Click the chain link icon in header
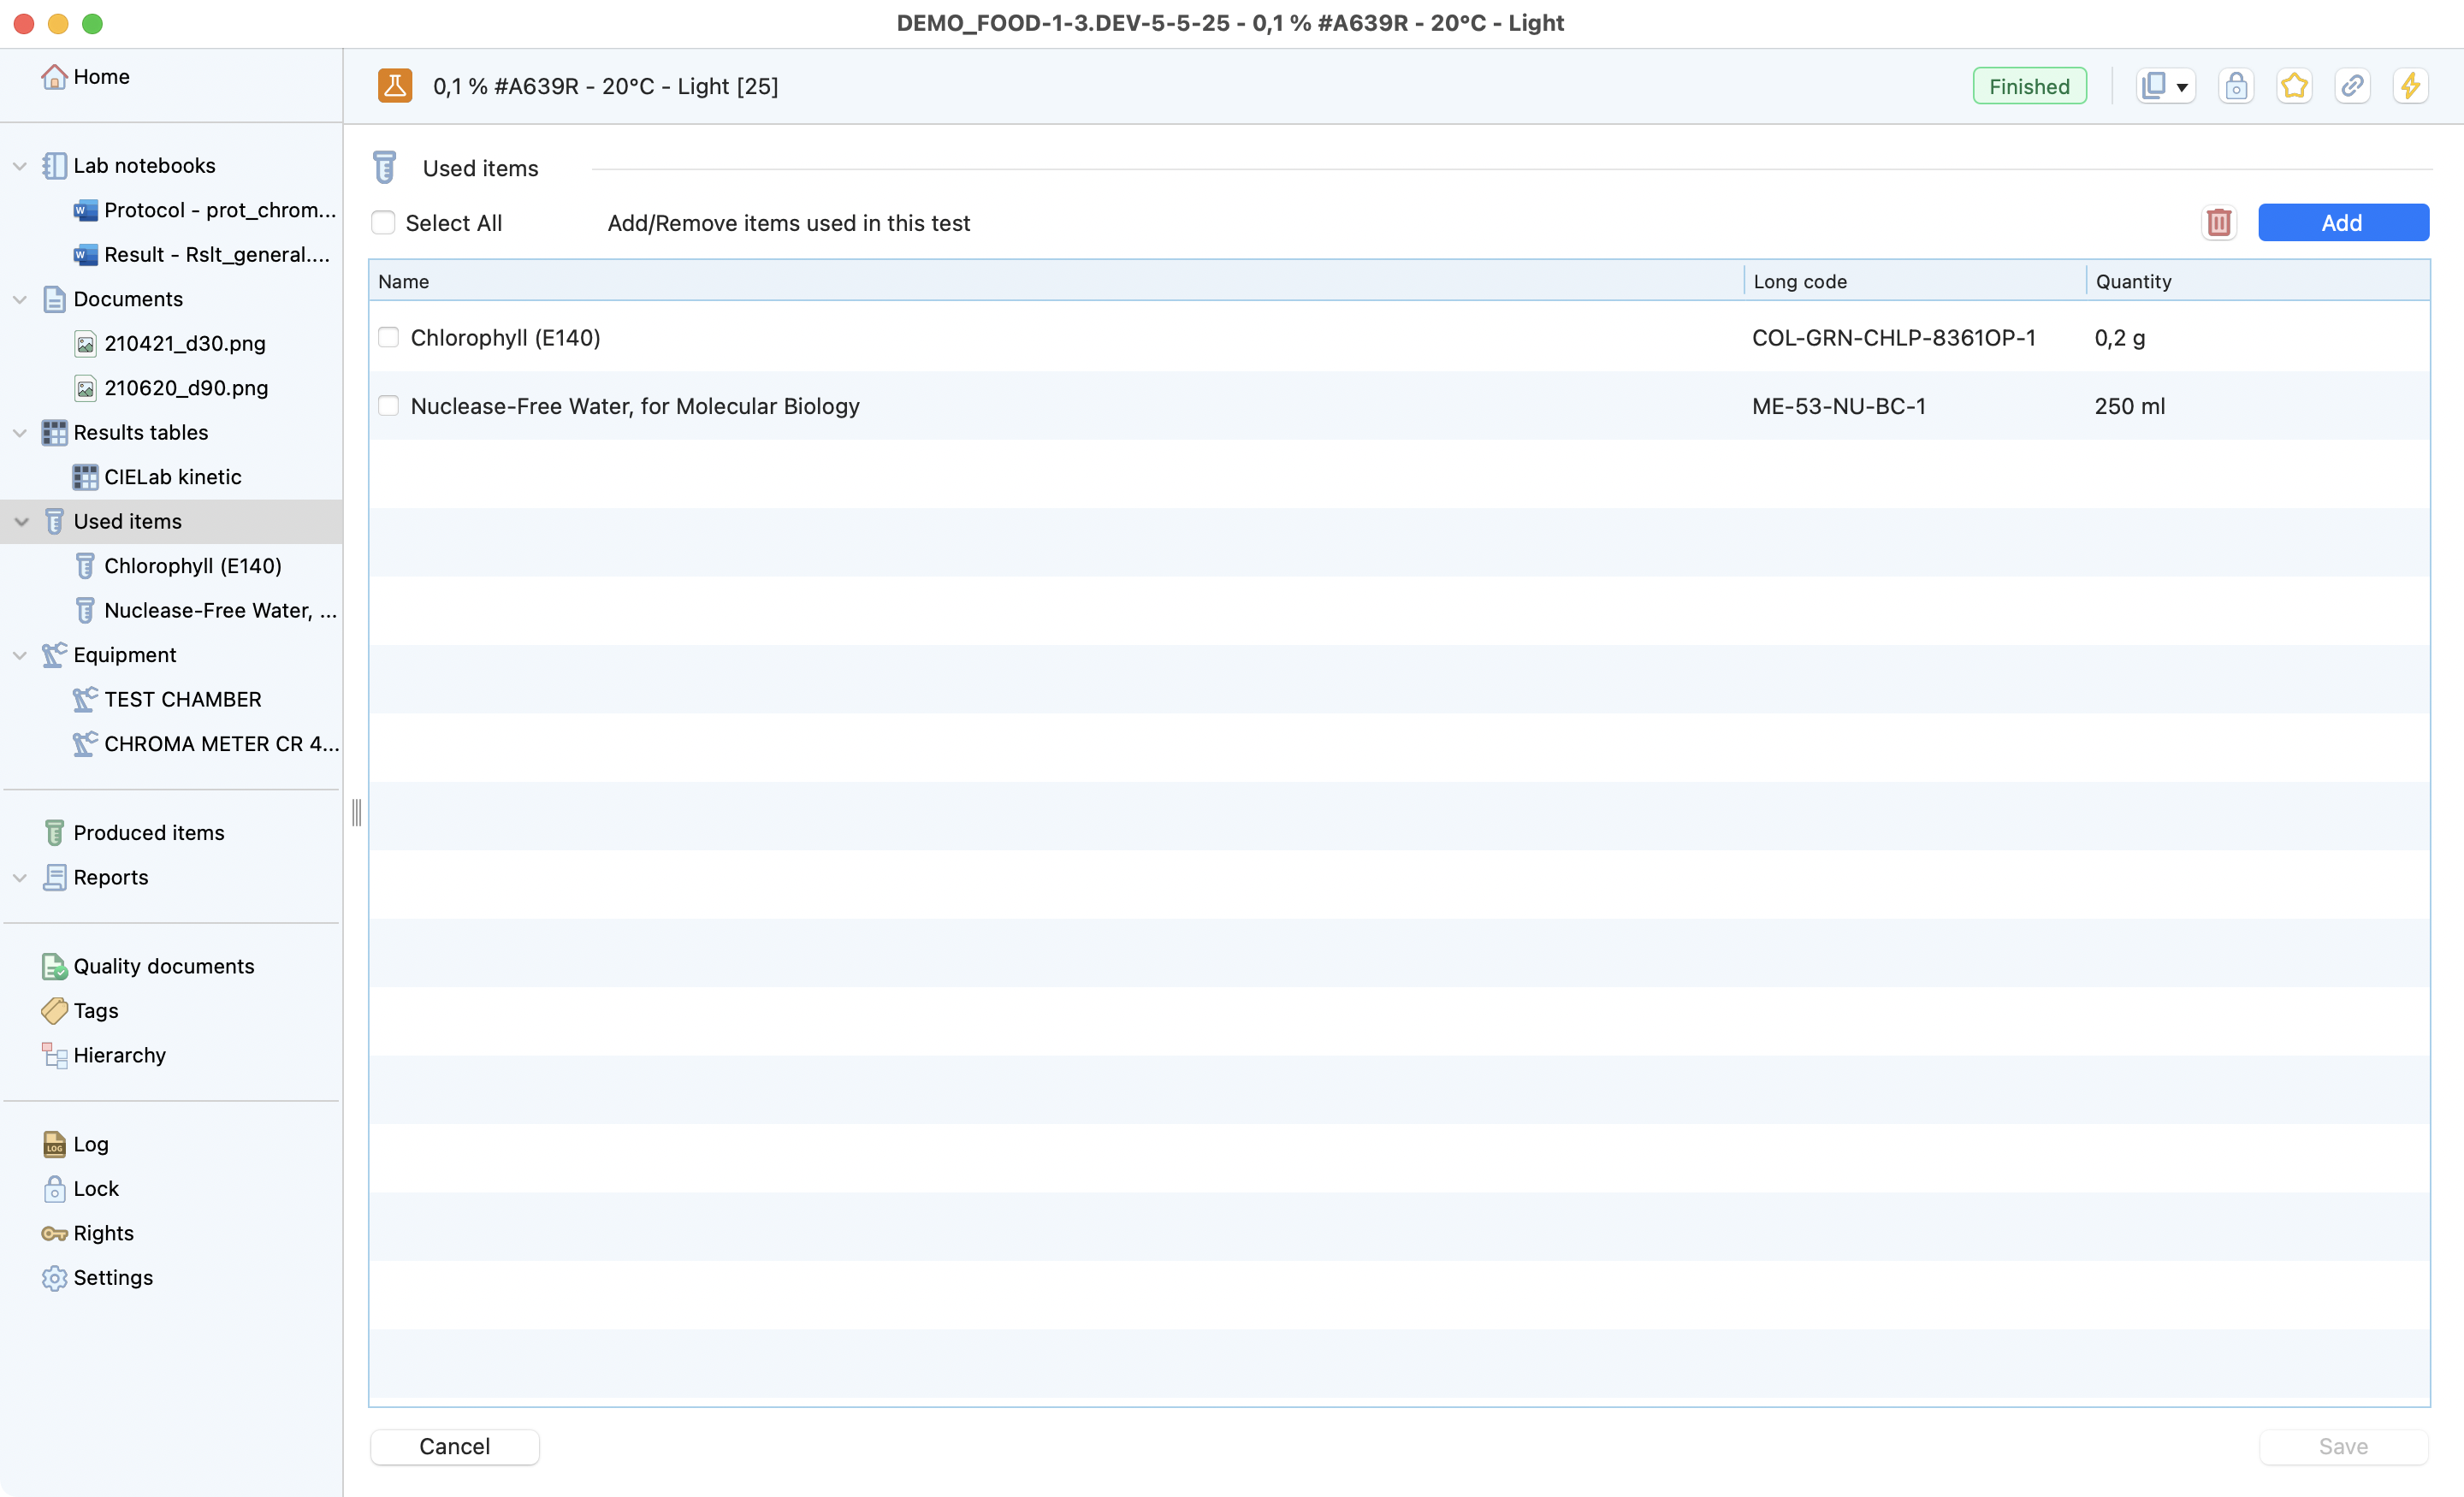 point(2352,86)
